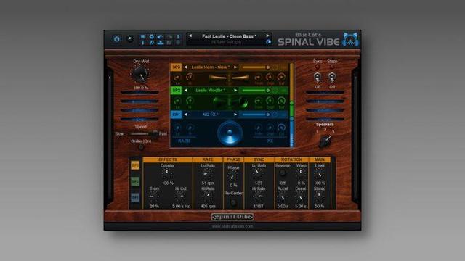Click the SP1 Cut knob icon

coord(281,128)
